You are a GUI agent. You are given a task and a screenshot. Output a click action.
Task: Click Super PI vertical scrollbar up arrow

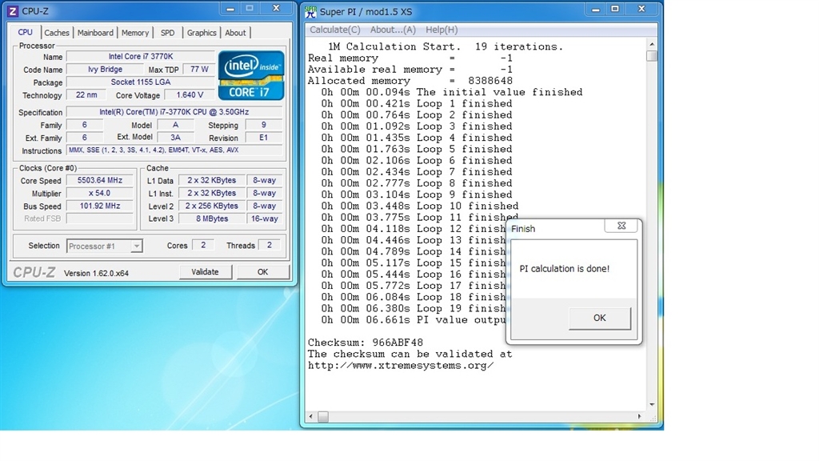coord(652,44)
